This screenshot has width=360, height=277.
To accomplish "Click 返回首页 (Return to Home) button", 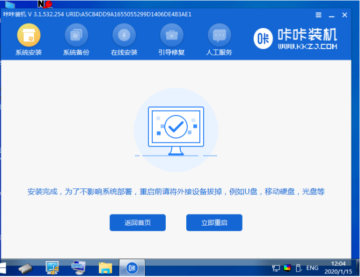I will click(x=137, y=222).
